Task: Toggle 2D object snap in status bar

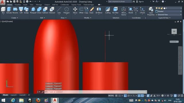Action: point(142,96)
